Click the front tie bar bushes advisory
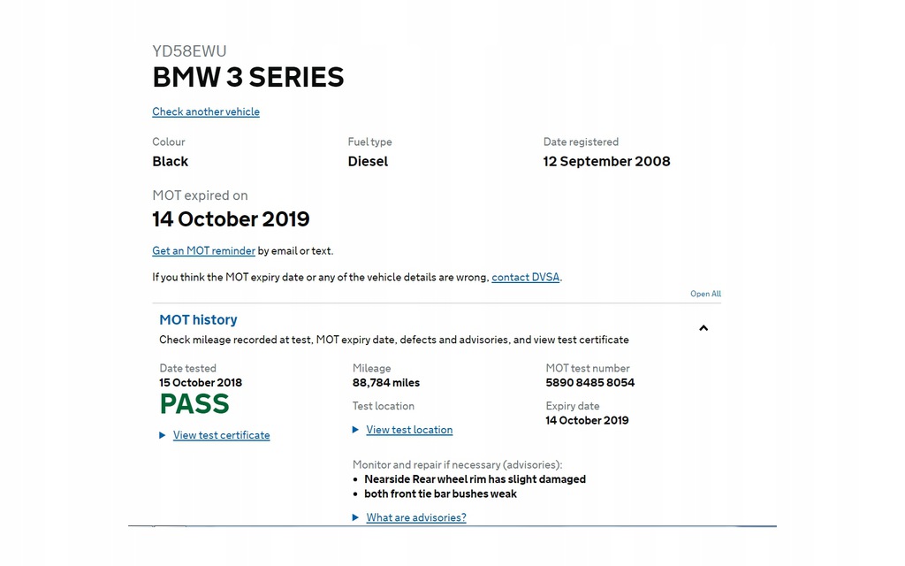The height and width of the screenshot is (566, 905). click(440, 493)
